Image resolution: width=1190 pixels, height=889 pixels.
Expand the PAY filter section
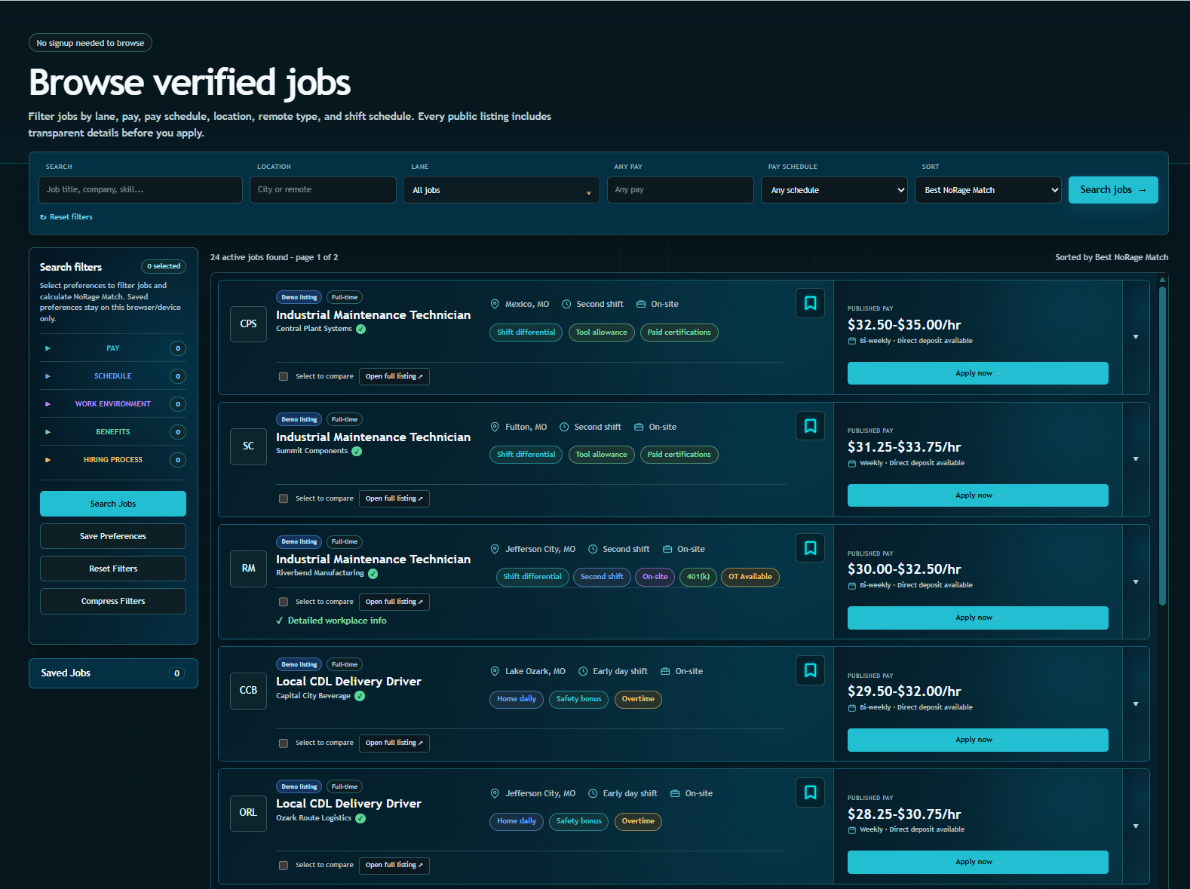(x=113, y=348)
